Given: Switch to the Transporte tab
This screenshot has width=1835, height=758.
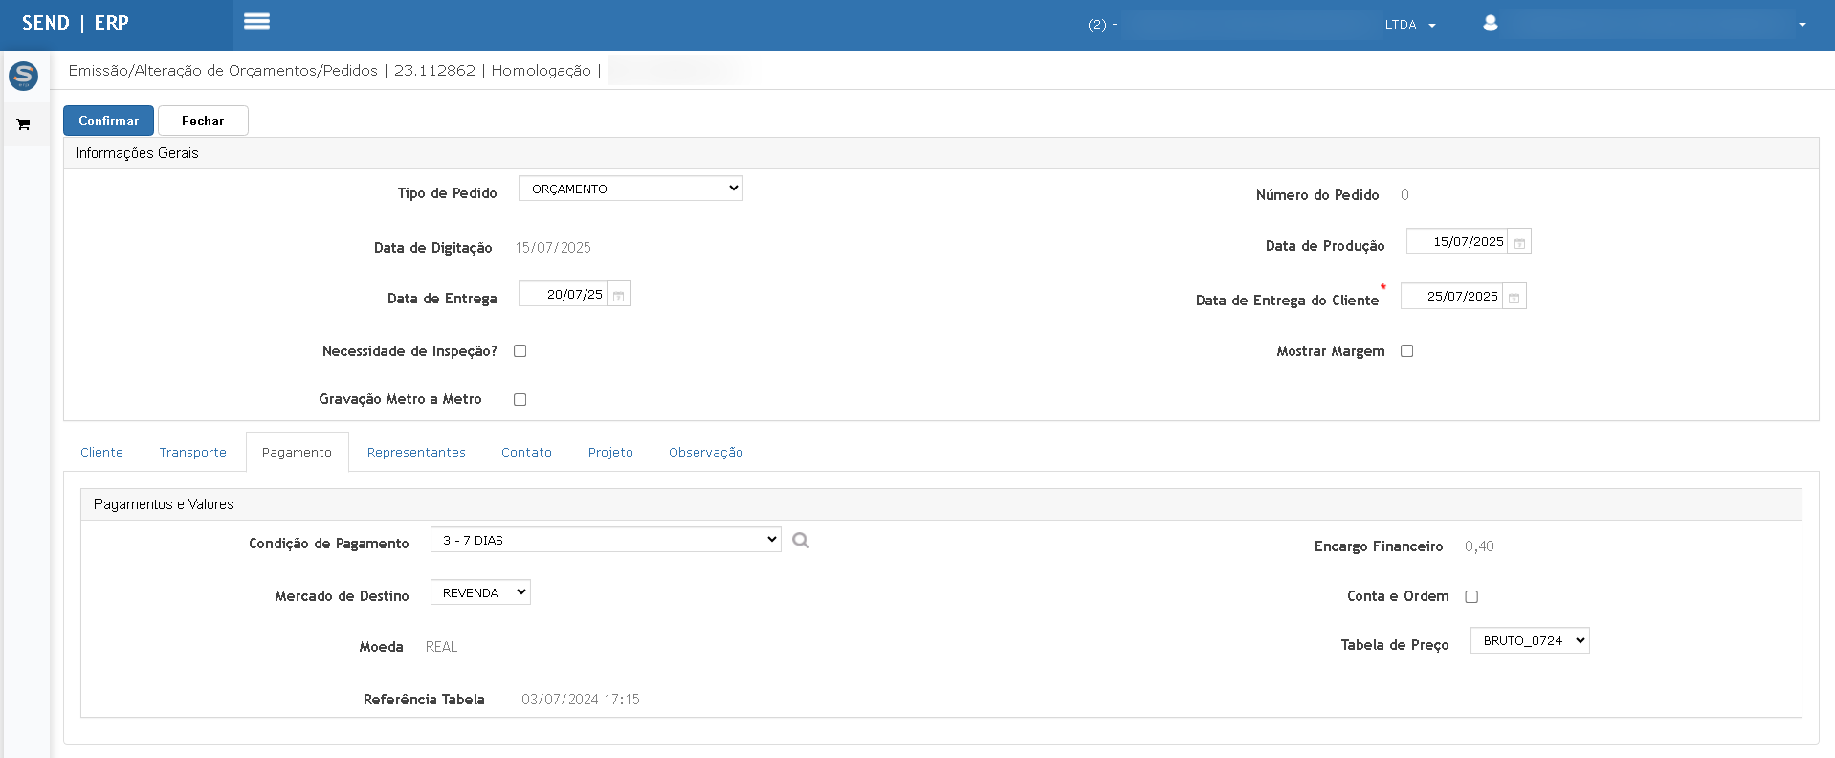Looking at the screenshot, I should pyautogui.click(x=193, y=453).
